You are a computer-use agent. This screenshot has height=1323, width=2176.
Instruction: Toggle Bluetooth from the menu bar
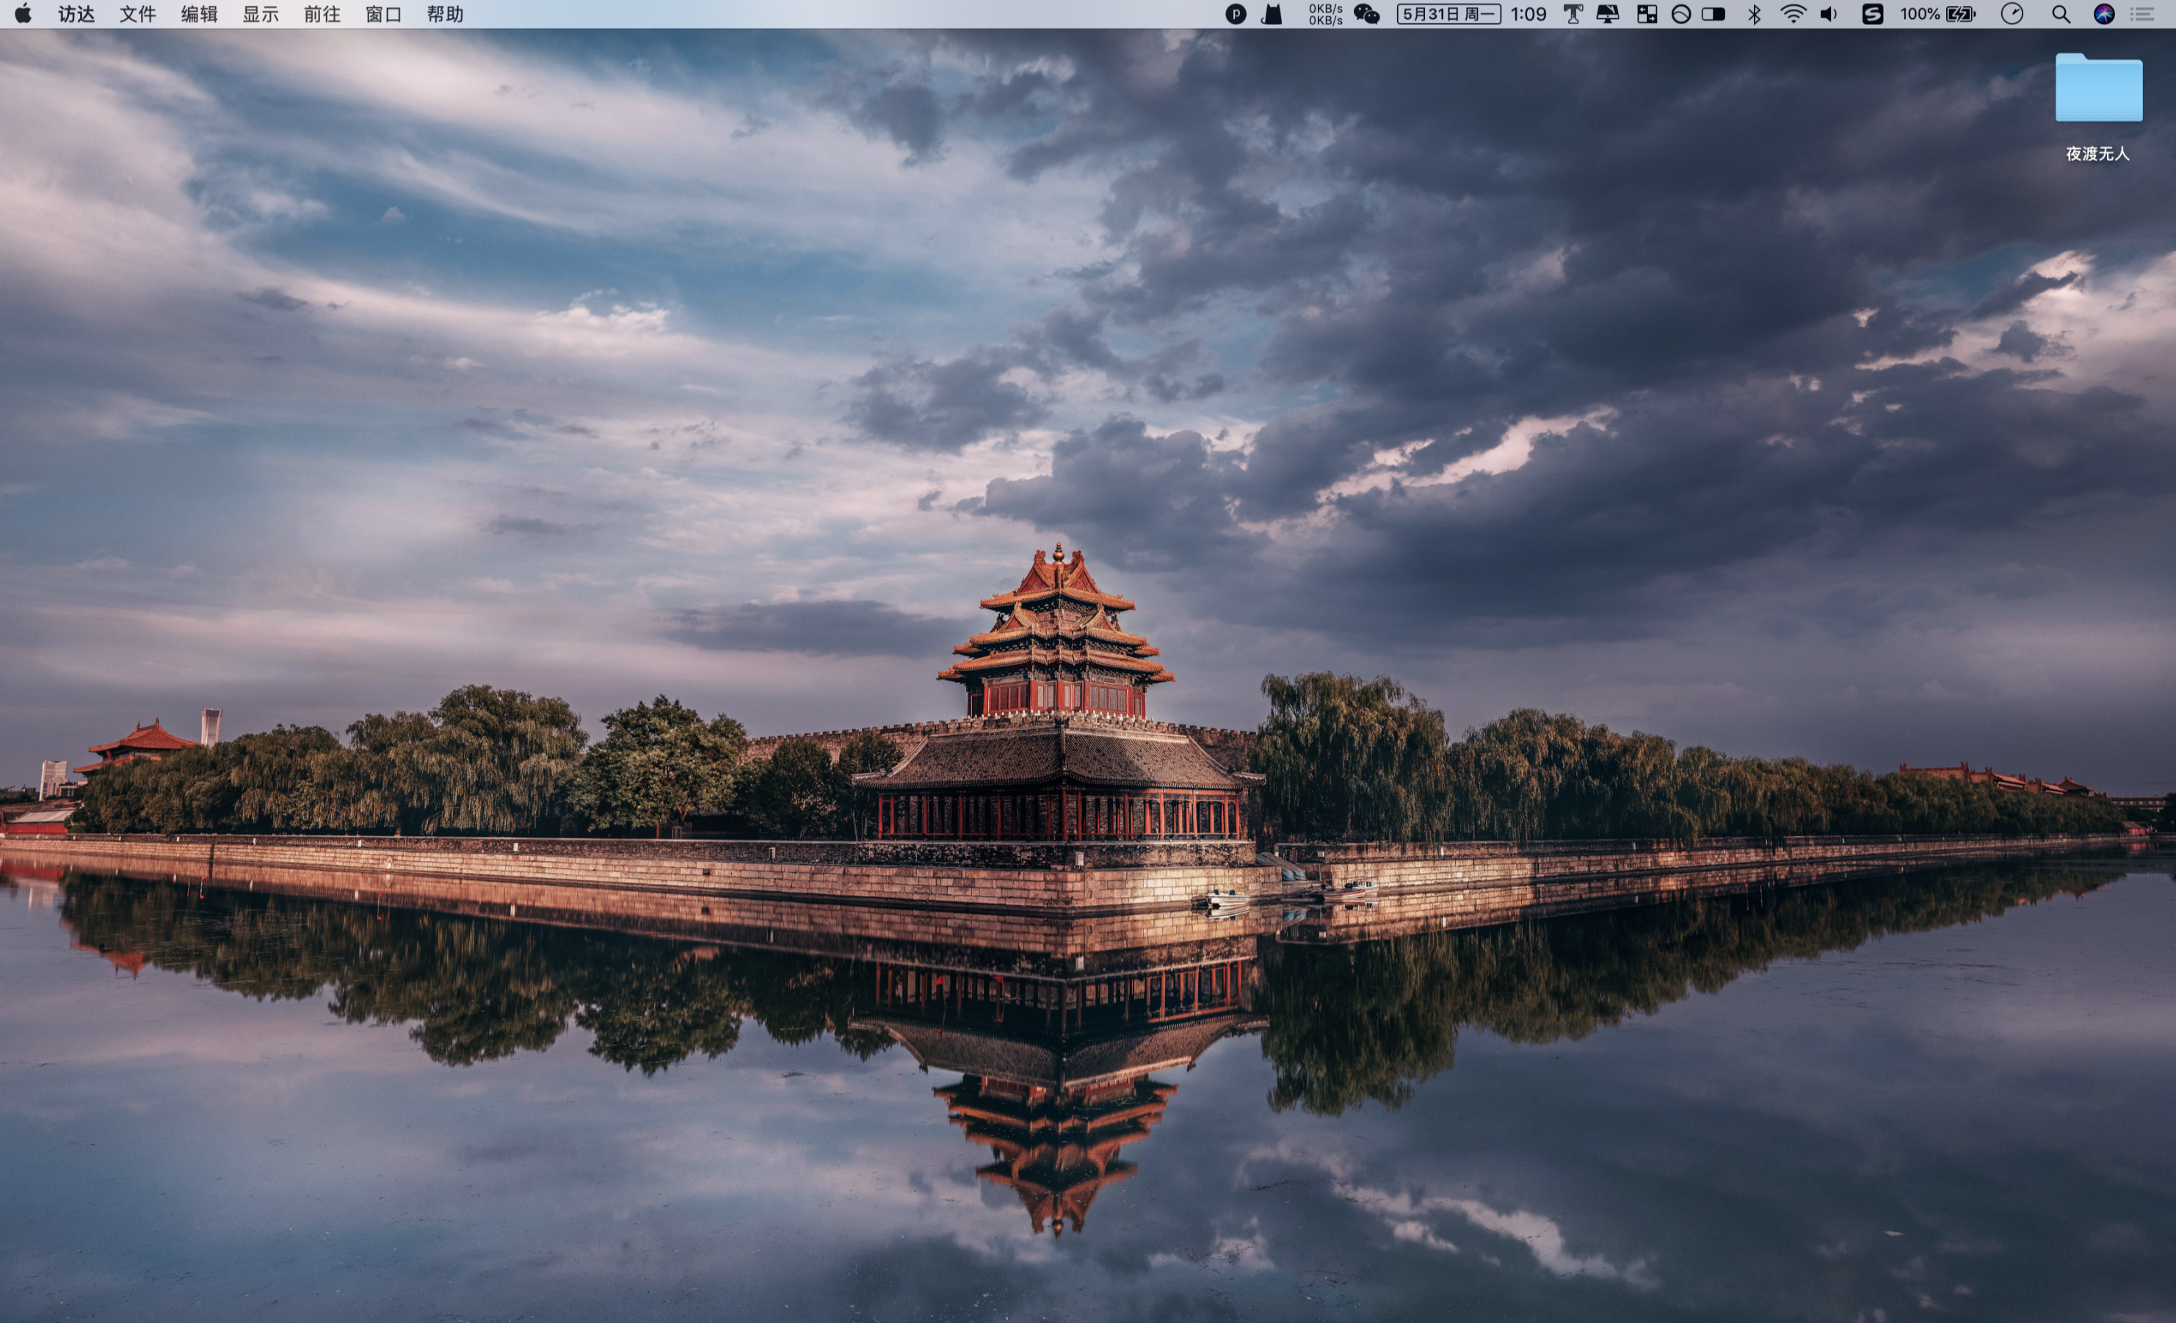pos(1755,14)
